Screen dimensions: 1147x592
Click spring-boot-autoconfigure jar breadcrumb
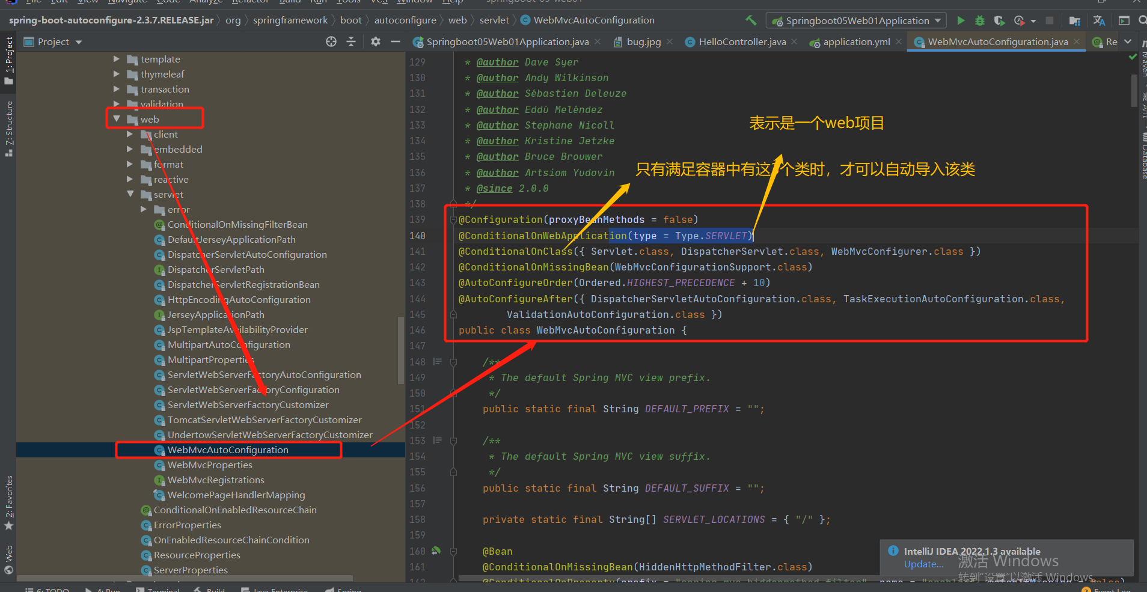pyautogui.click(x=111, y=20)
